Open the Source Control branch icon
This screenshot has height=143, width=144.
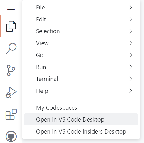pos(11,70)
